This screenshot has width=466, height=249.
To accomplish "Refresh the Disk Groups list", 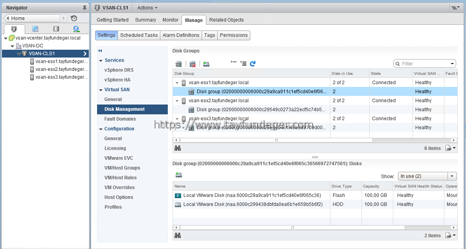I will coord(253,64).
